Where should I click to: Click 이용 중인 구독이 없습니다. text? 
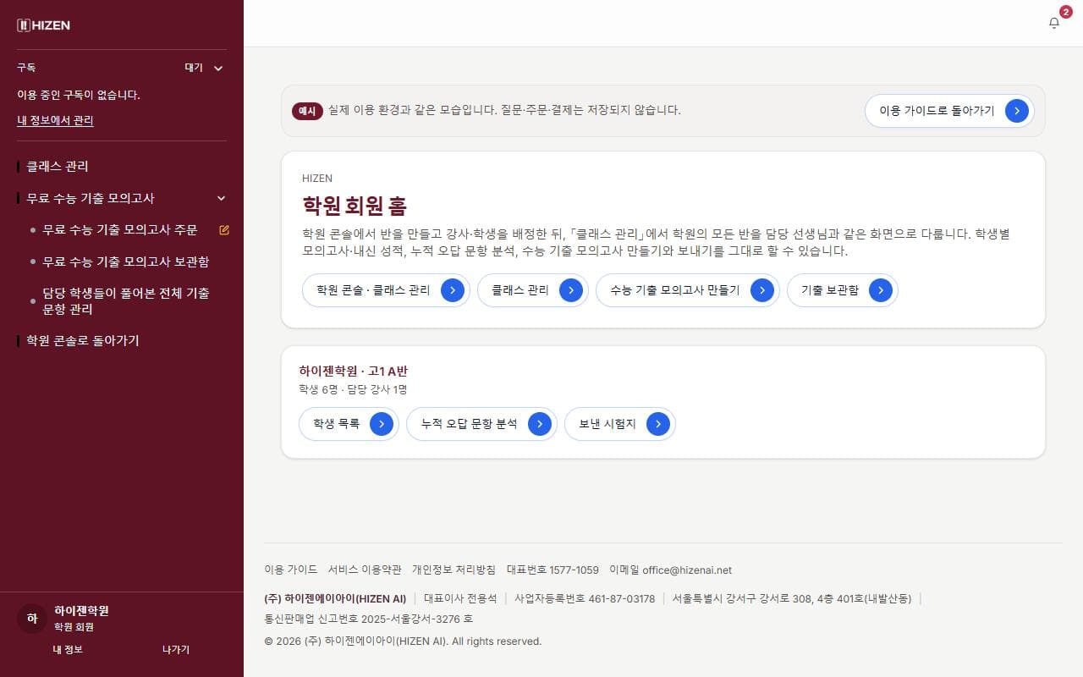pos(79,95)
